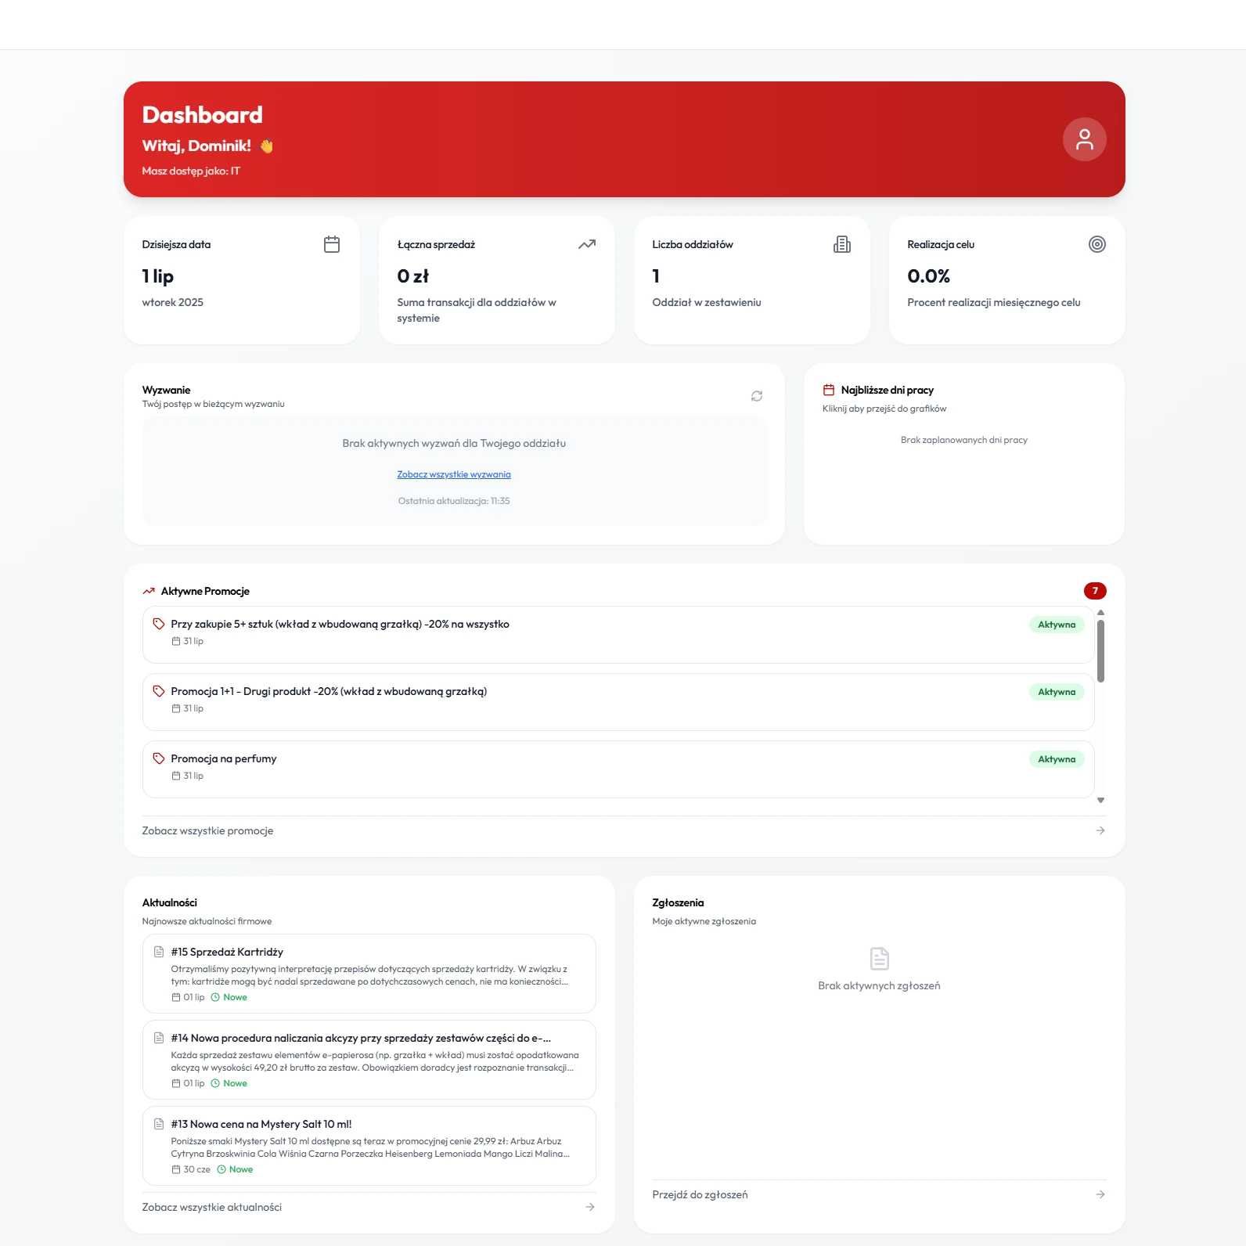The width and height of the screenshot is (1246, 1246).
Task: Click the document icon of news #14
Action: (159, 1038)
